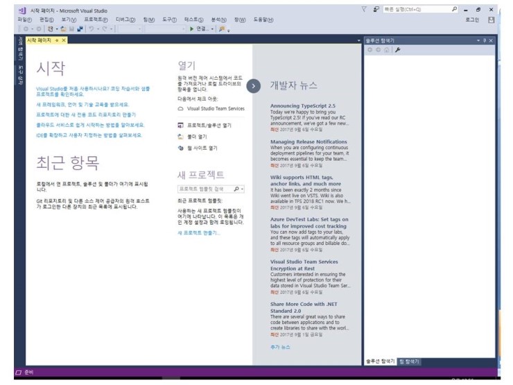Expand the debug target dropdown arrow
Screen dimensions: 513x385
coord(212,29)
